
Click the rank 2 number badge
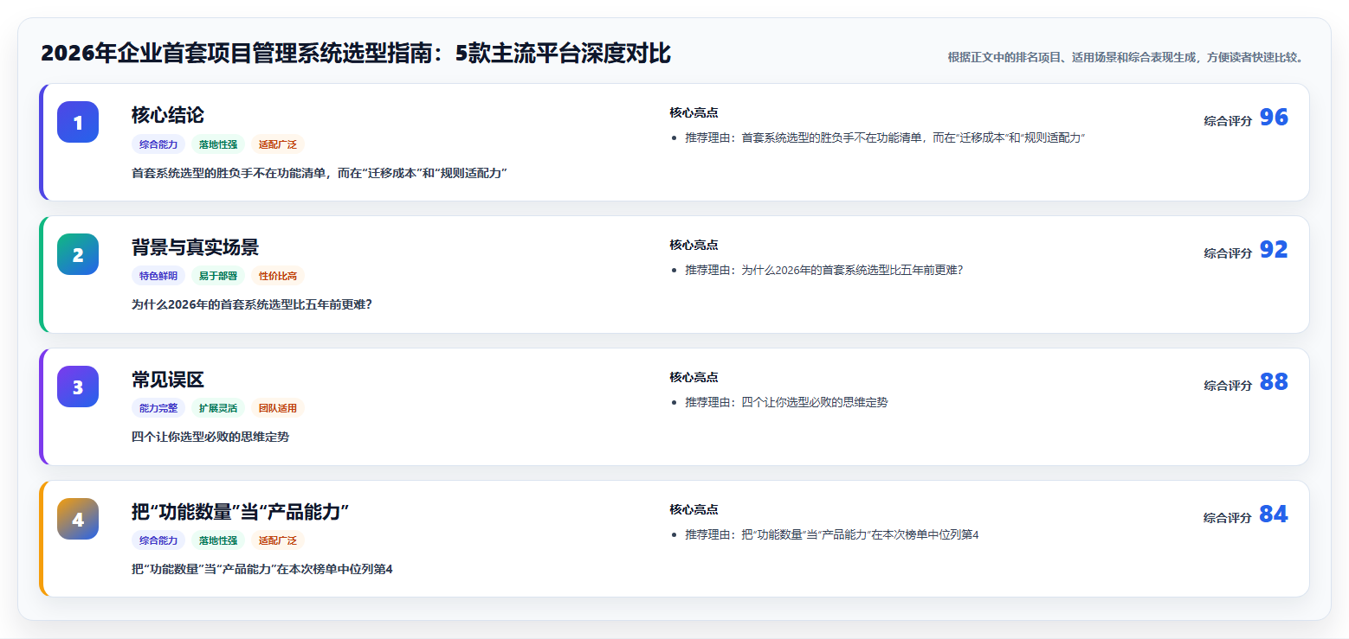[78, 254]
